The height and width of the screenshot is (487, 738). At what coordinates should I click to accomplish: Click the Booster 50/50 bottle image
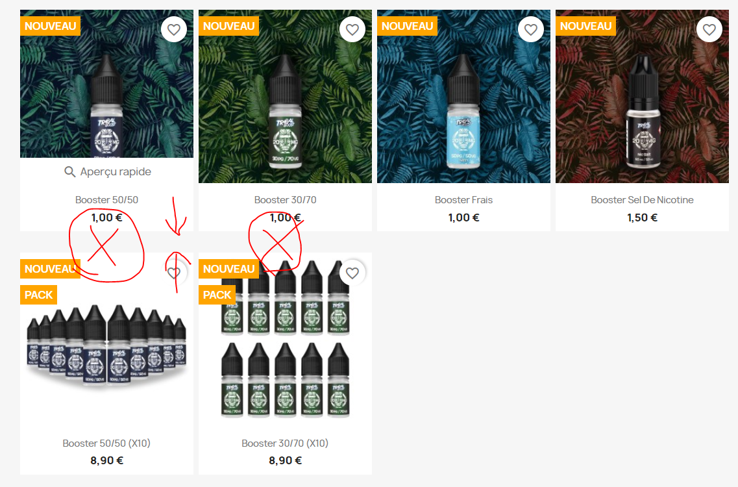pos(107,84)
